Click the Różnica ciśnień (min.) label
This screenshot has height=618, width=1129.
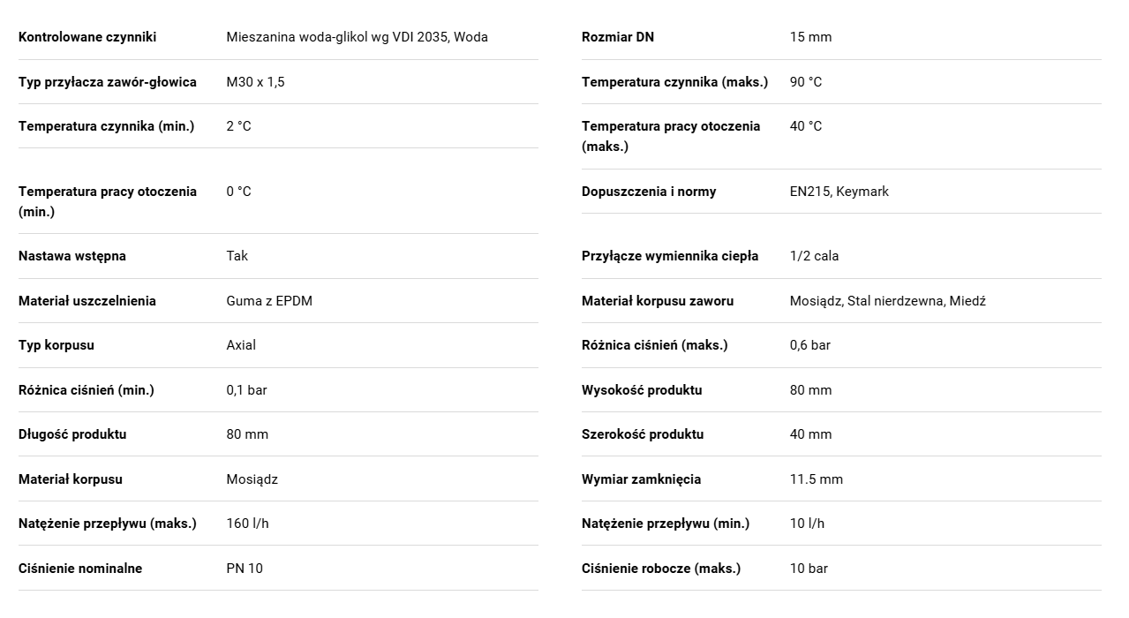point(87,390)
